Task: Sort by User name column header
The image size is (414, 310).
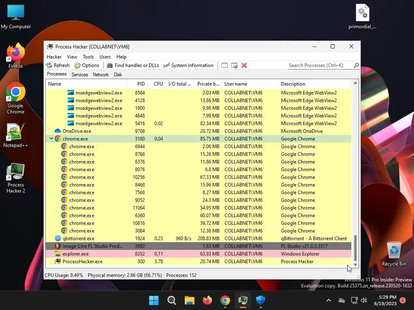Action: point(250,84)
